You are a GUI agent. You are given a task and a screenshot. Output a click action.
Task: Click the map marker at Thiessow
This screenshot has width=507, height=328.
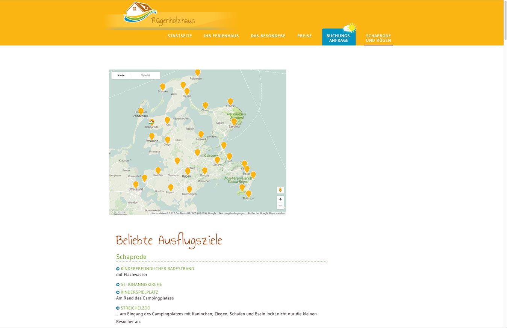click(248, 194)
